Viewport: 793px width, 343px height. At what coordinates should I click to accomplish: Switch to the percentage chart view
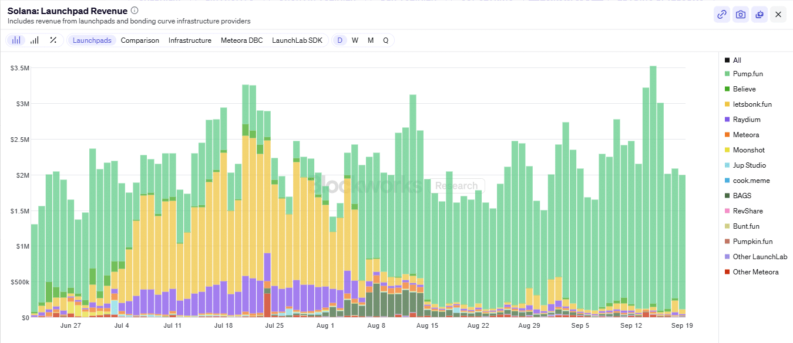53,40
